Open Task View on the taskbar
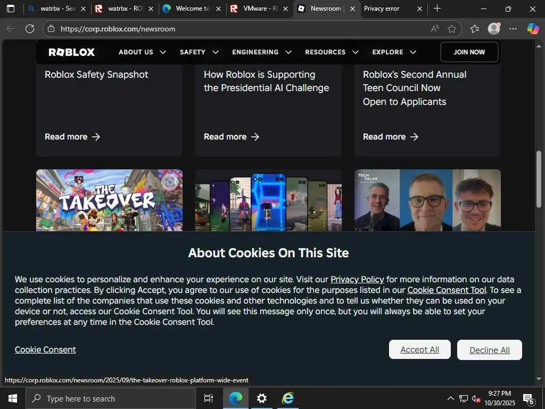 [209, 398]
